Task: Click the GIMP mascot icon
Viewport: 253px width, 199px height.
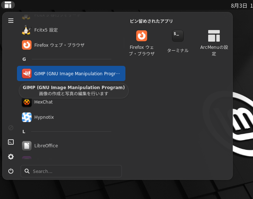Action: tap(27, 73)
